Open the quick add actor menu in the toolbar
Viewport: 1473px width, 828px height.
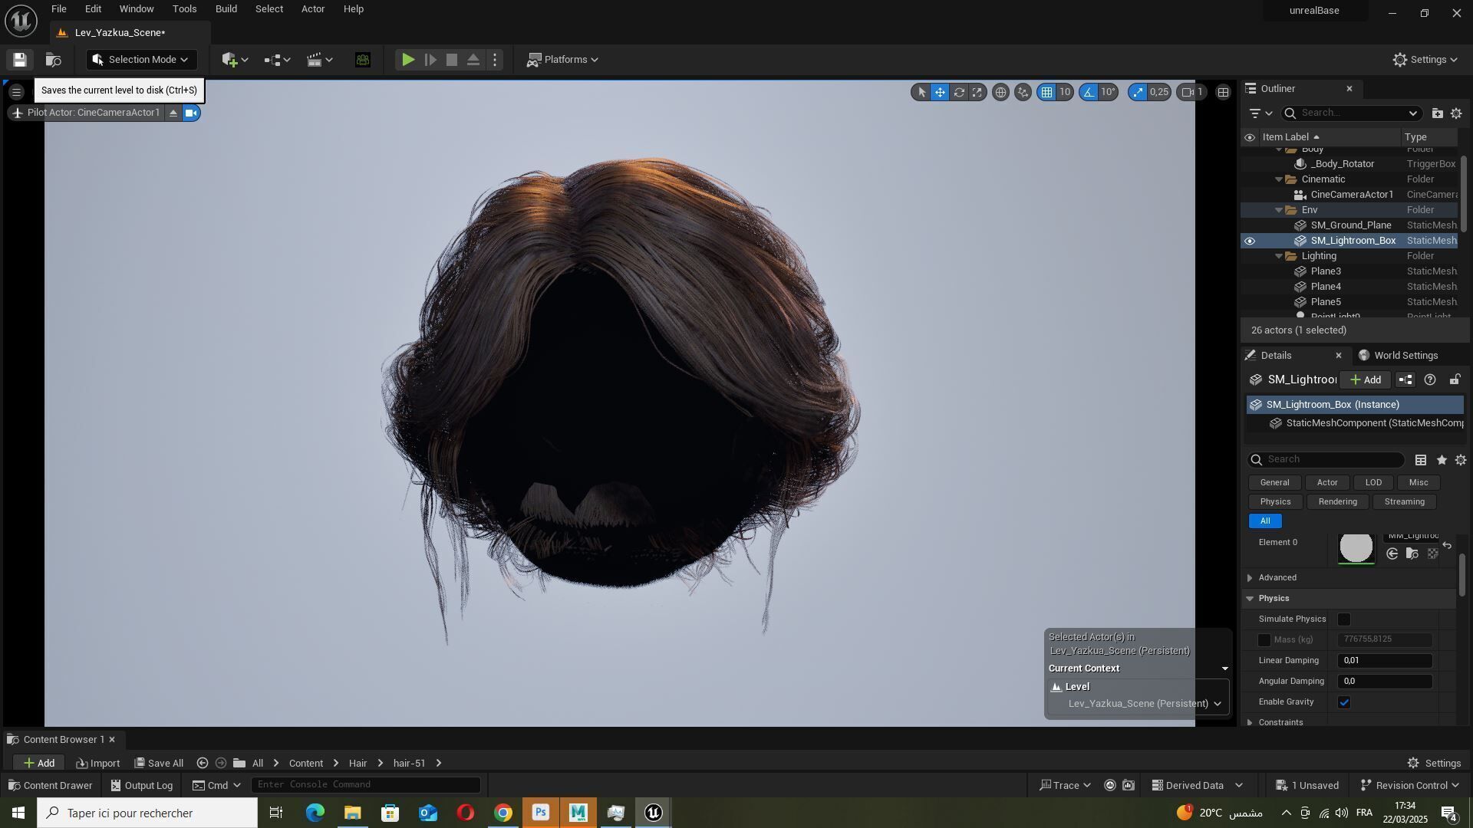235,60
